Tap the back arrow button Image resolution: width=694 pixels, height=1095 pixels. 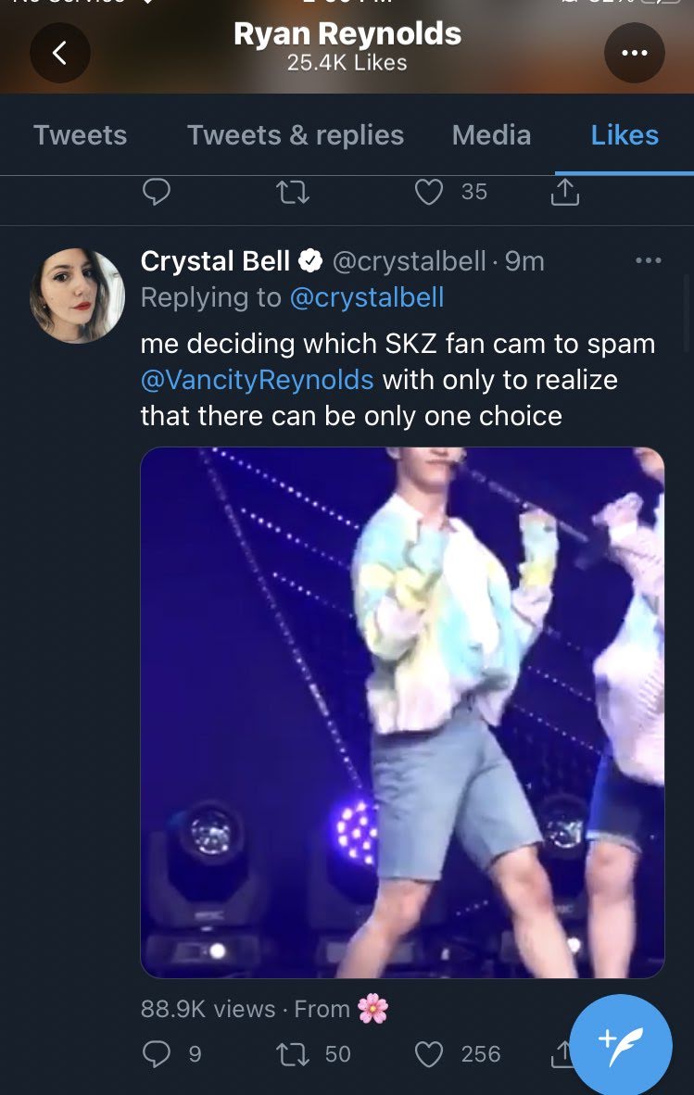click(60, 53)
